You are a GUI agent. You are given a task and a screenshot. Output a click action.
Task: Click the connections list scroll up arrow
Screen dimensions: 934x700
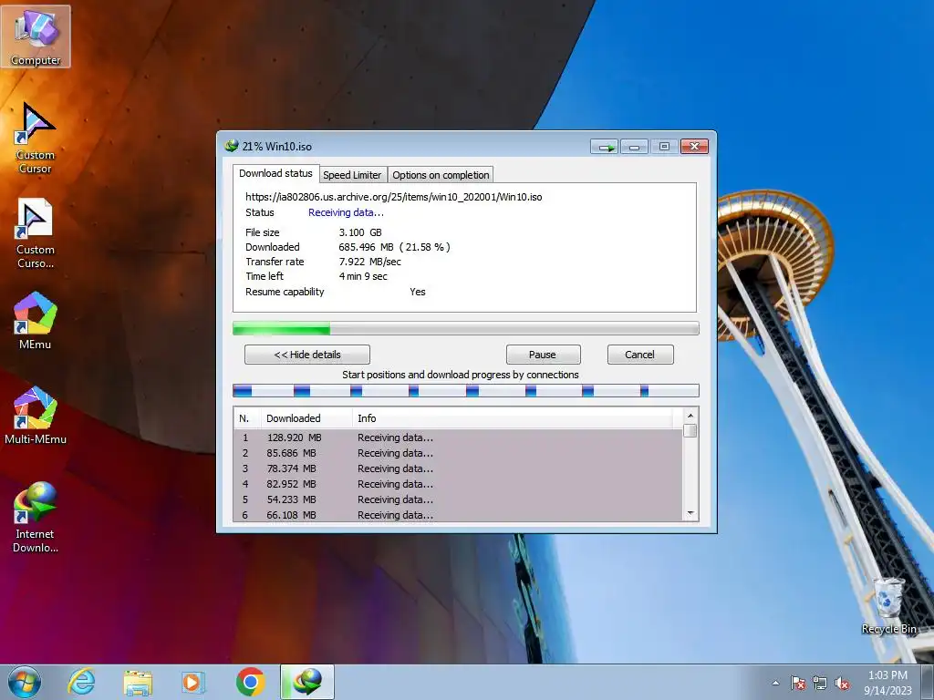point(690,416)
